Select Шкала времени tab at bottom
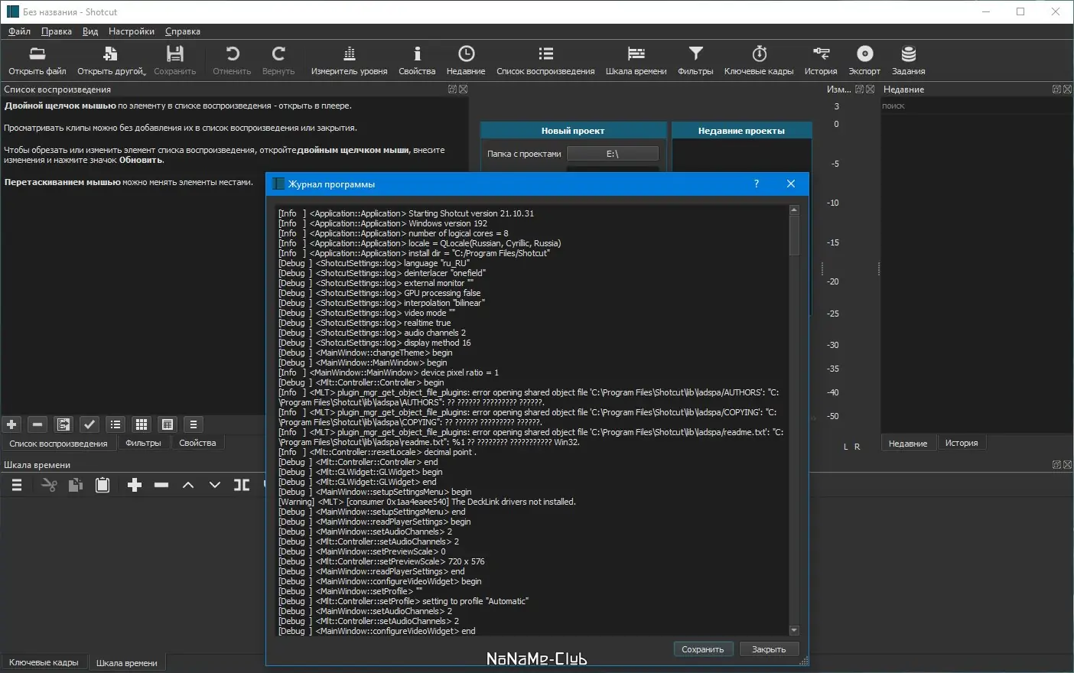 (x=127, y=663)
